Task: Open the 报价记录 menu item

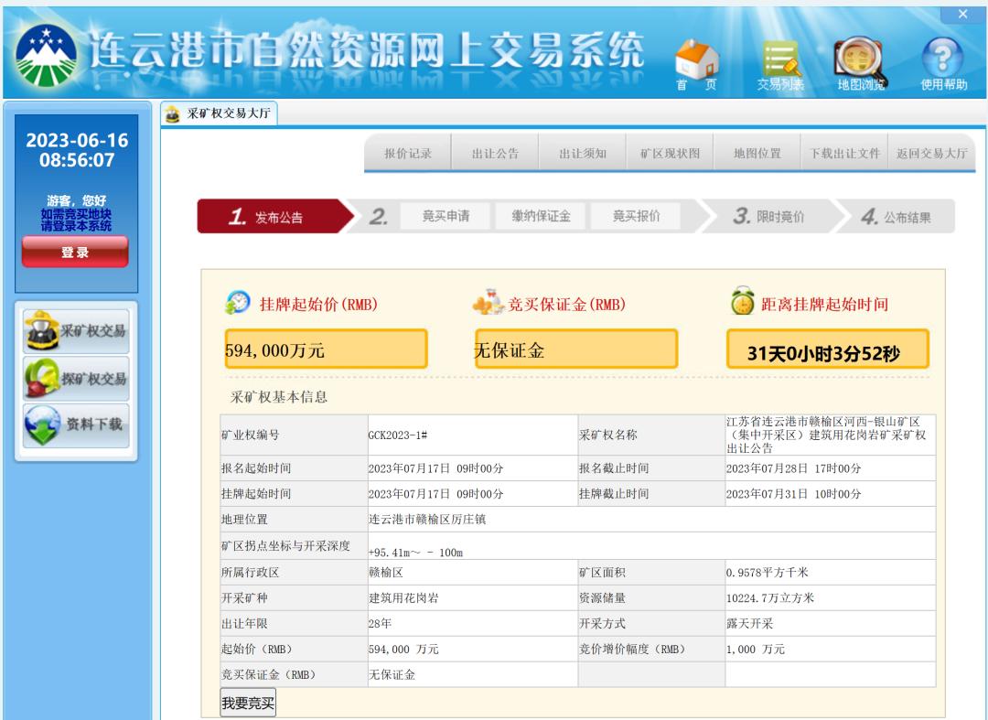Action: (x=407, y=154)
